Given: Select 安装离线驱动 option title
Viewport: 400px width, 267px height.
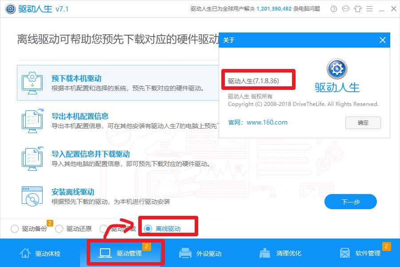Looking at the screenshot, I should coord(73,192).
